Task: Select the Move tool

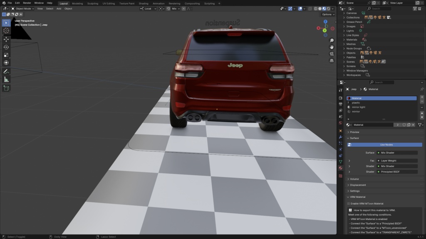Action: click(6, 39)
